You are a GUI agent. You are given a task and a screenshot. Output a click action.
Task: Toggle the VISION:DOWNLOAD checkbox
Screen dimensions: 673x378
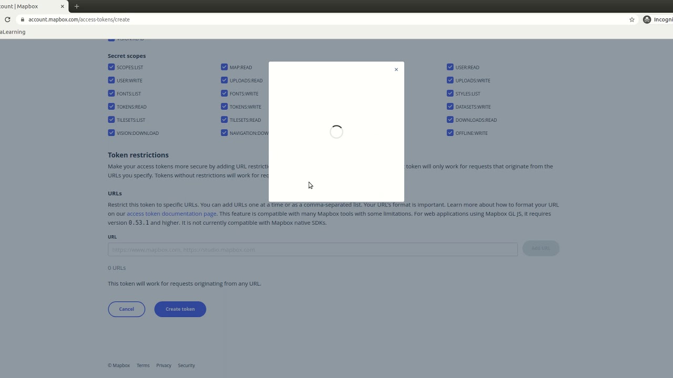[x=111, y=133]
